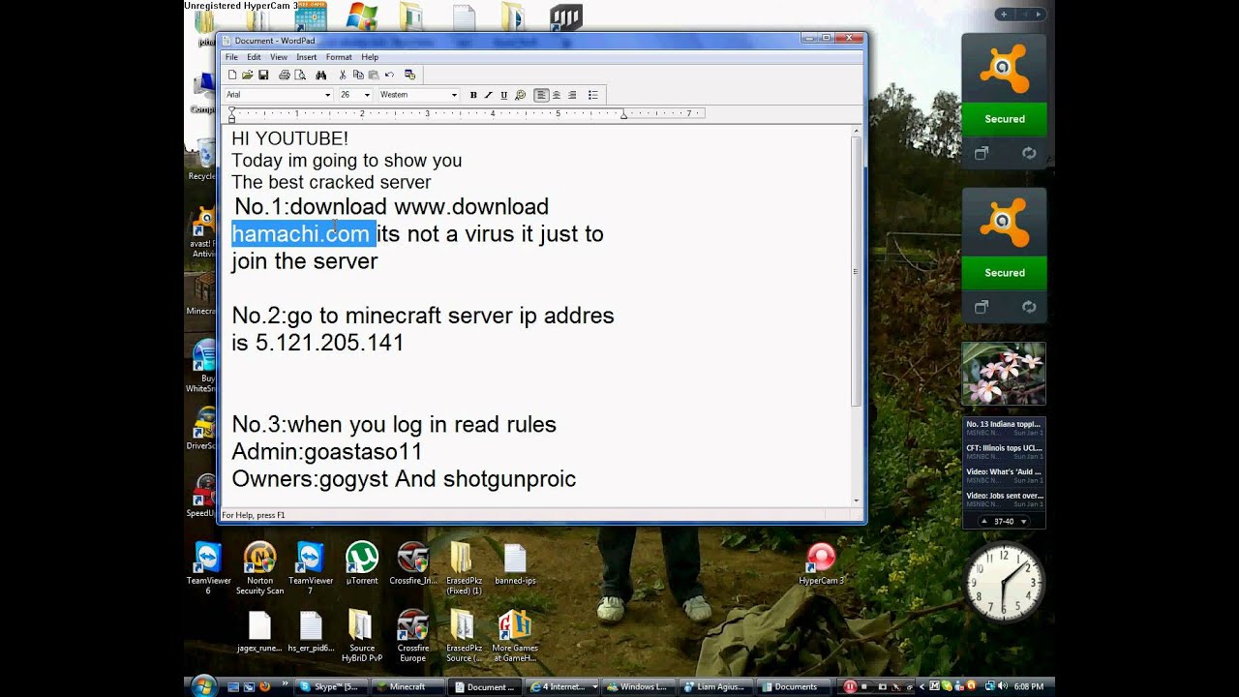Switch to Minecraft taskbar button

407,686
